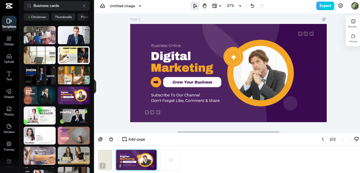
Task: Select the Grow Your Business button on canvas
Action: coord(192,82)
